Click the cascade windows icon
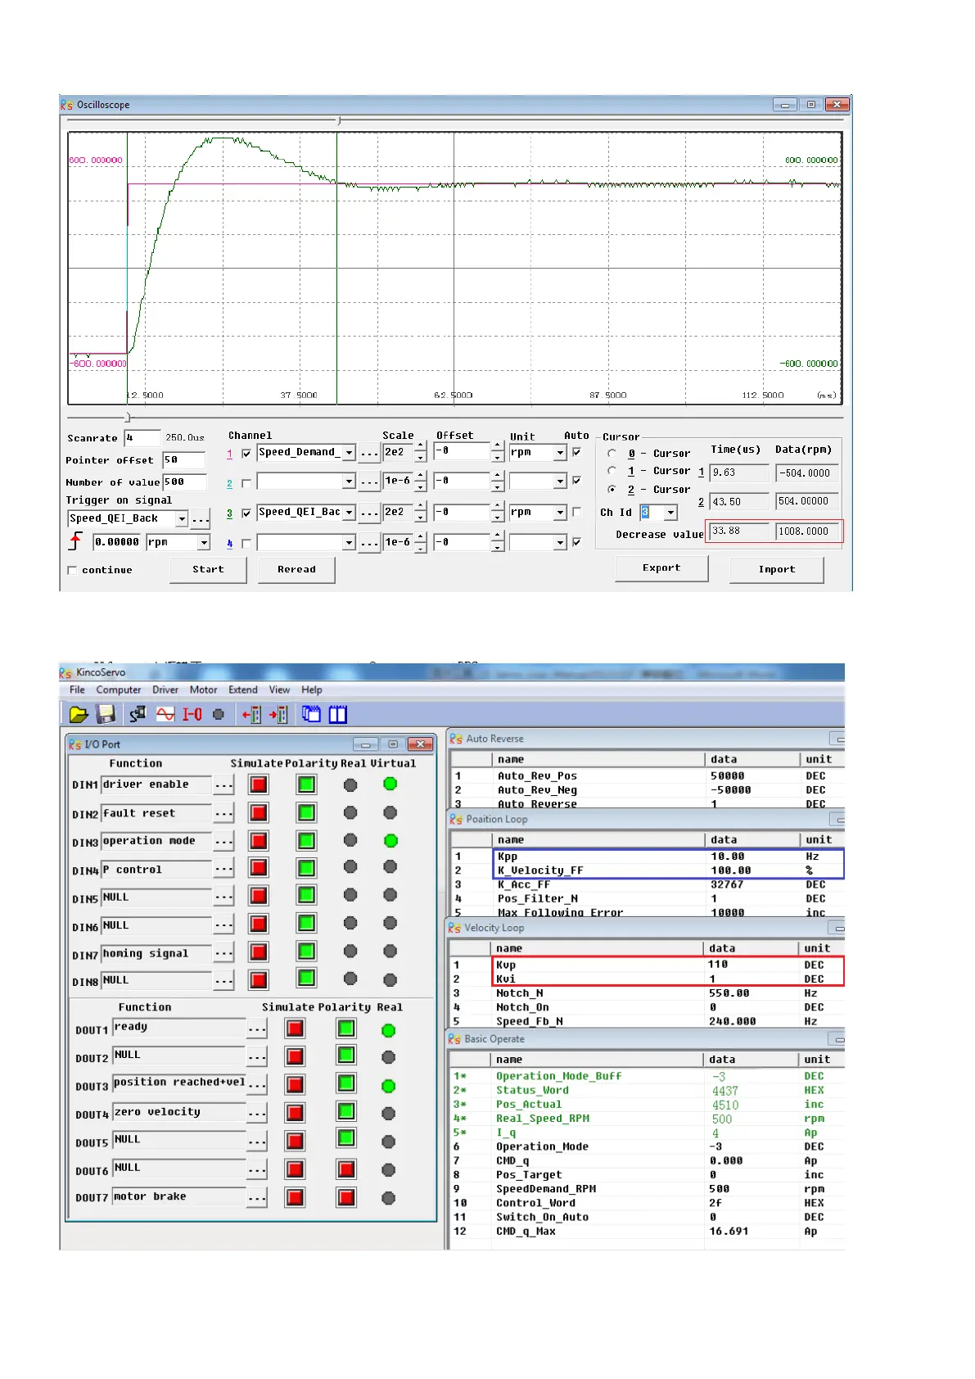 point(311,714)
